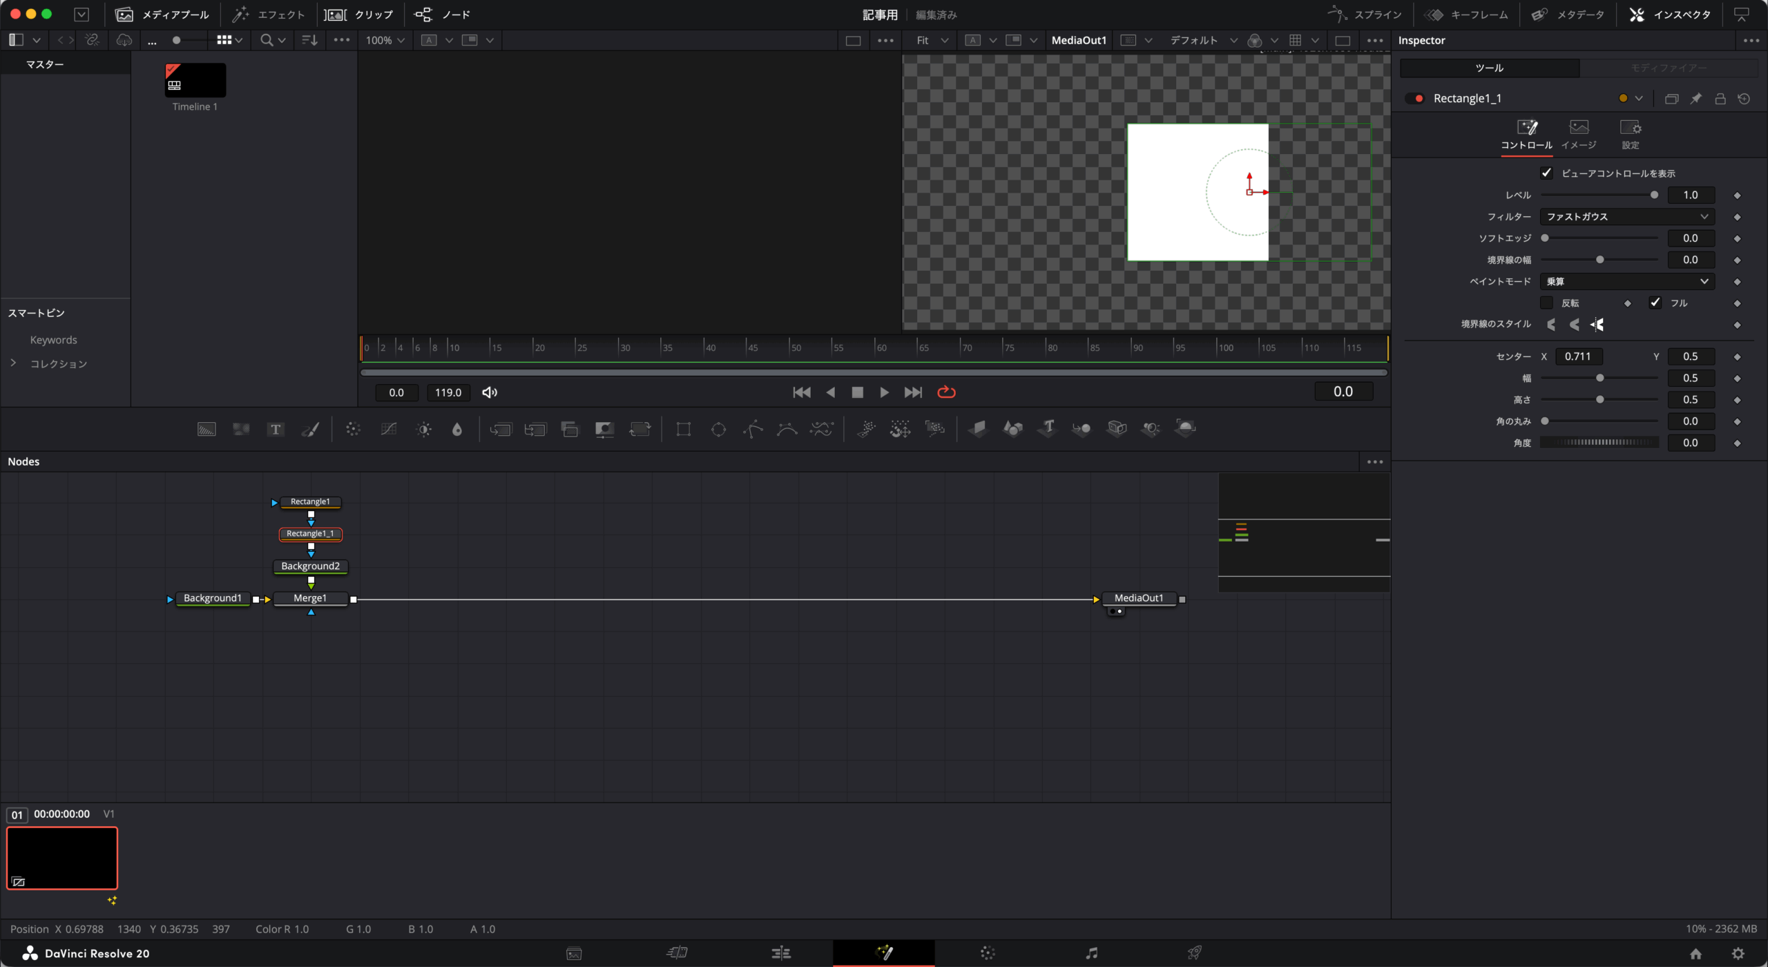The width and height of the screenshot is (1768, 967).
Task: Switch to the 設定 tab
Action: [x=1630, y=134]
